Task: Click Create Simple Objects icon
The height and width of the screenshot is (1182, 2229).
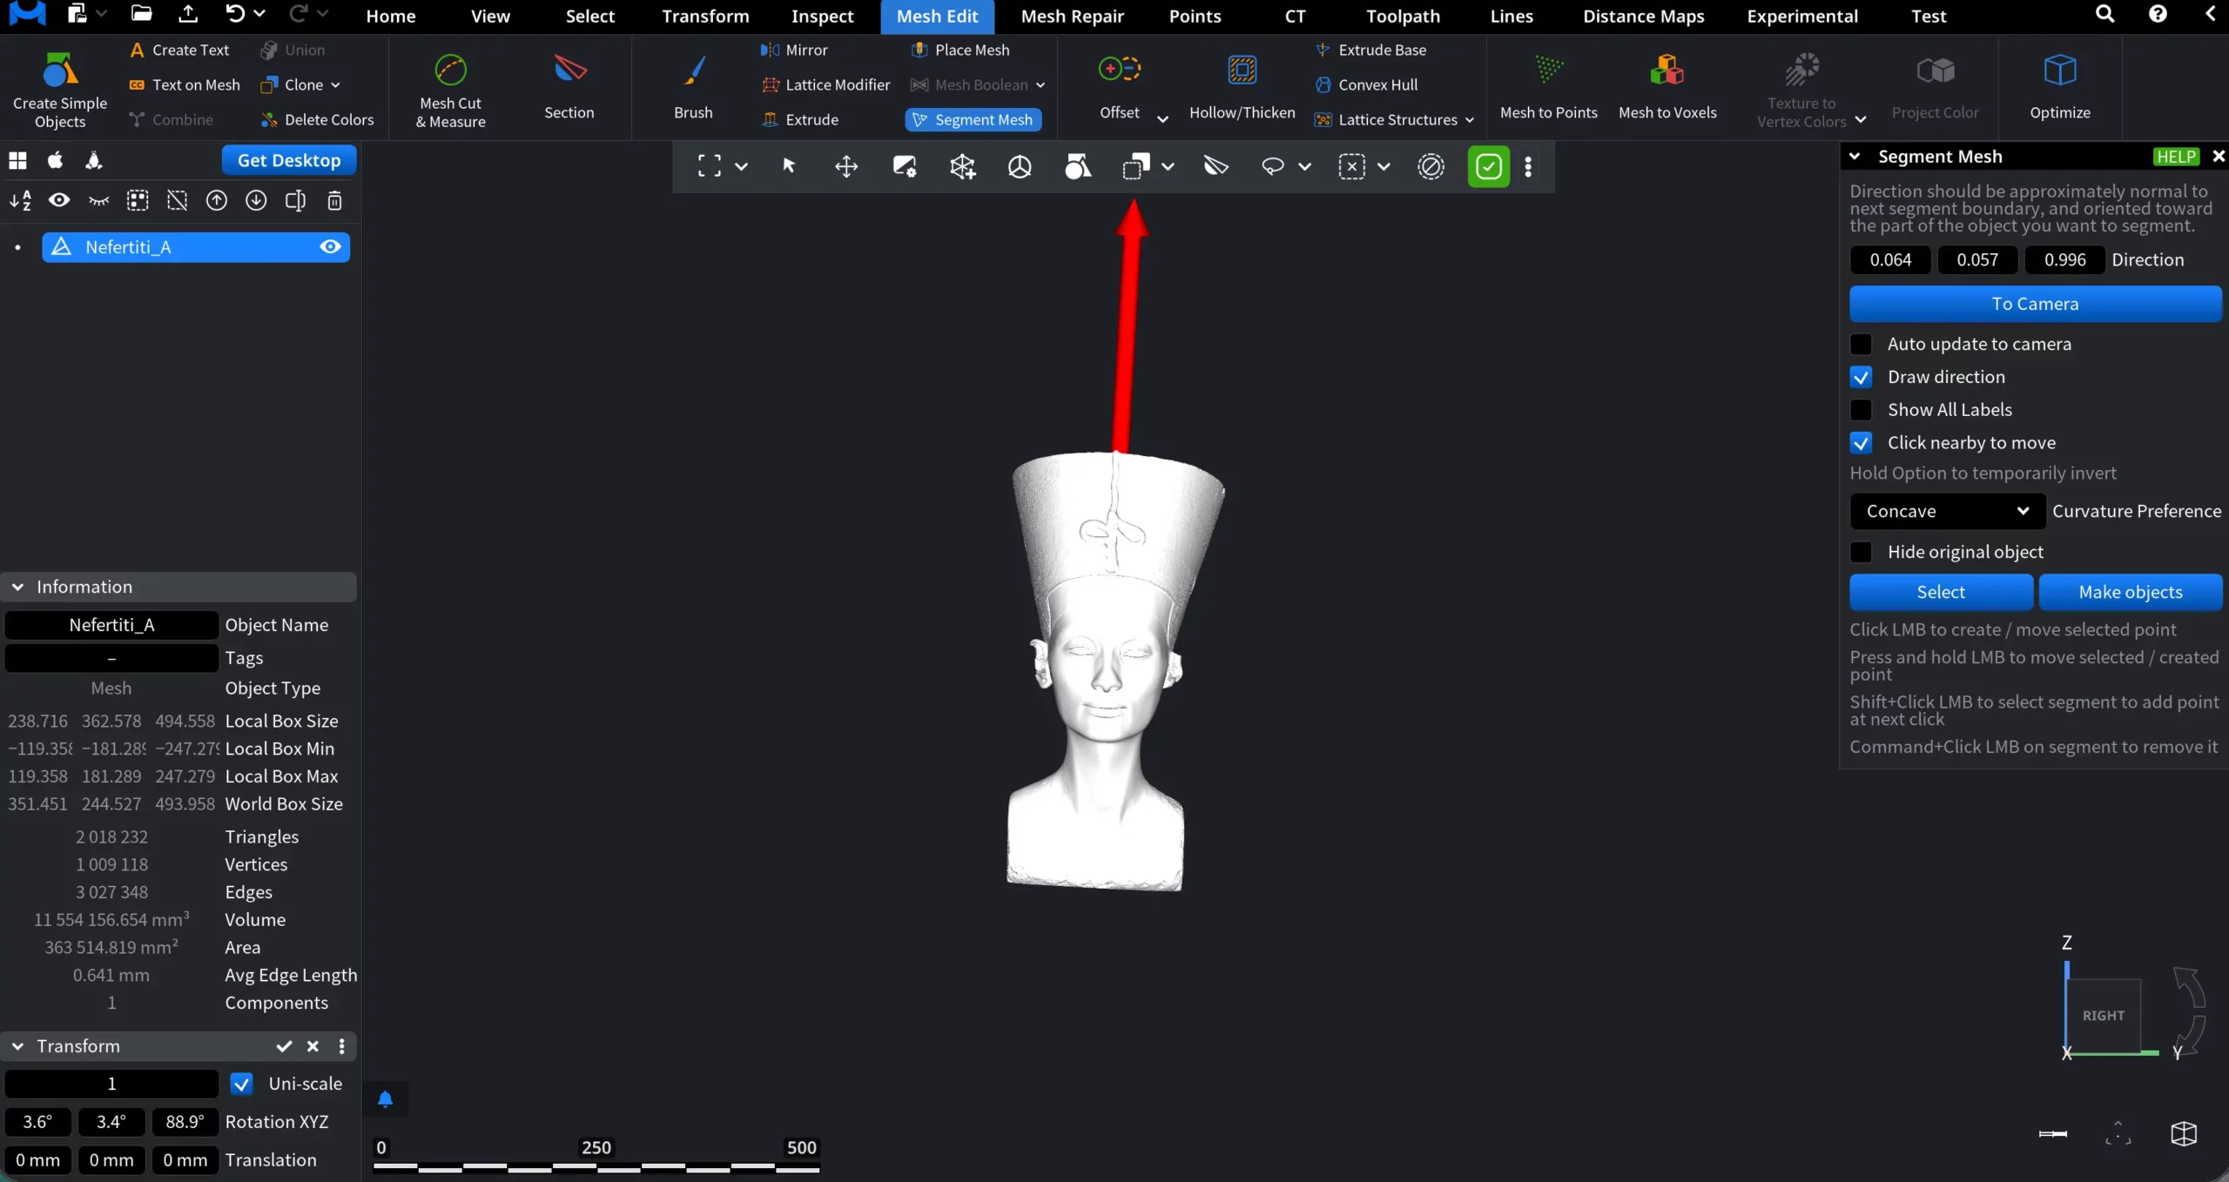Action: [x=59, y=71]
